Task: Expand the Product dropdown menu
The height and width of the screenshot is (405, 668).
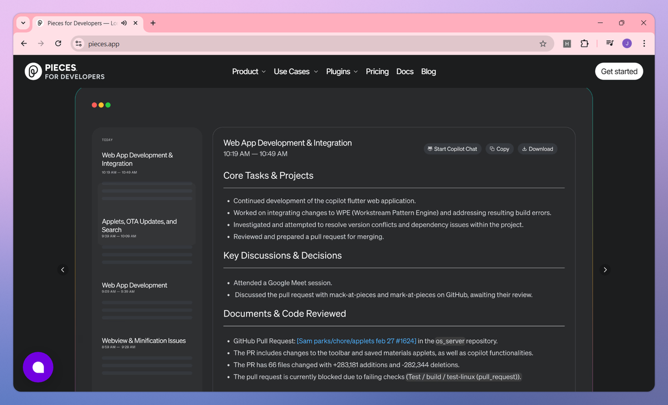Action: tap(249, 72)
